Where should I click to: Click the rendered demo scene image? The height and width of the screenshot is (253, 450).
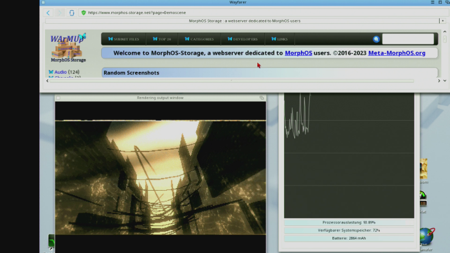[161, 178]
